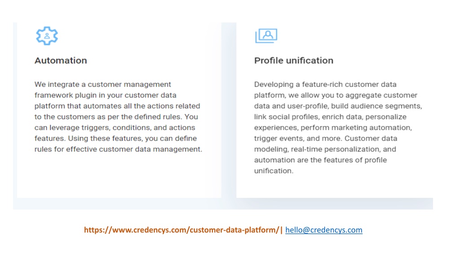Image resolution: width=460 pixels, height=259 pixels.
Task: Click the pipe separator between URL and email
Action: [x=282, y=230]
